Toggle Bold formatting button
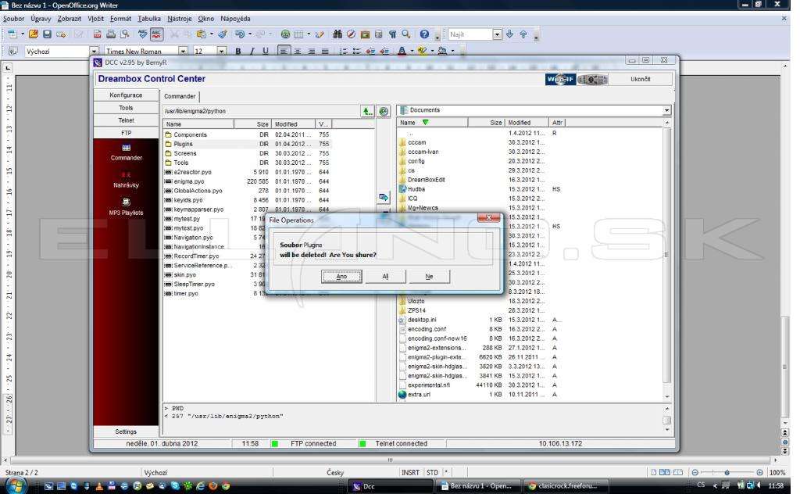The width and height of the screenshot is (800, 494). click(x=237, y=51)
